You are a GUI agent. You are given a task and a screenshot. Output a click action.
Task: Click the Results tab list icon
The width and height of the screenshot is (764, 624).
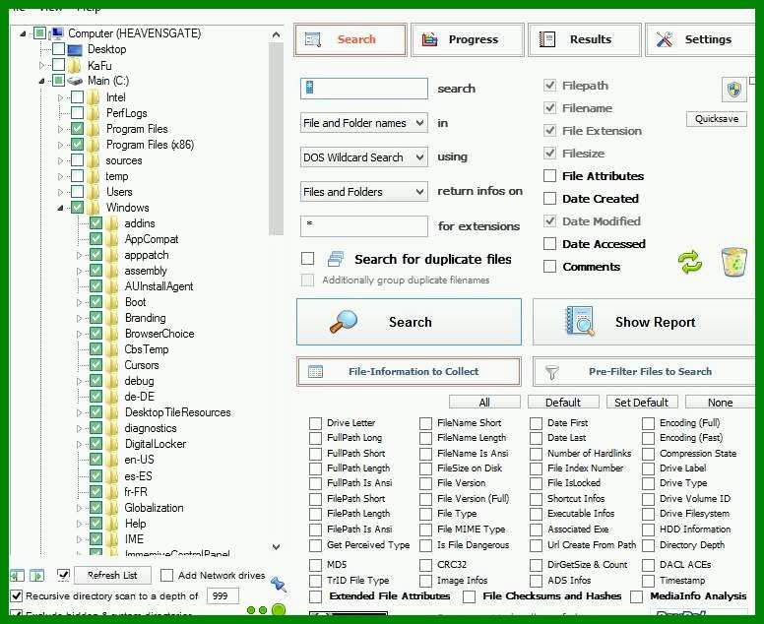click(547, 39)
